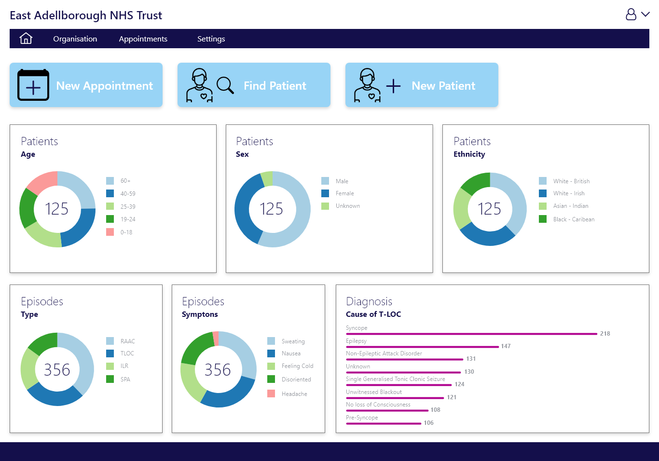Open the Settings menu
Viewport: 659px width, 461px height.
pos(211,39)
